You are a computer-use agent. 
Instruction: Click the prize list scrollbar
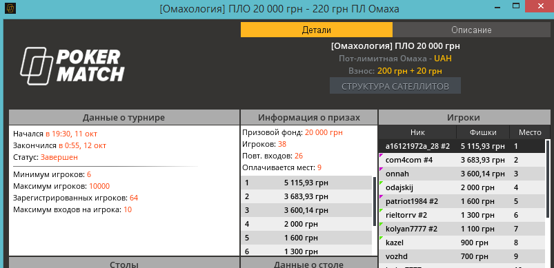coord(375,201)
